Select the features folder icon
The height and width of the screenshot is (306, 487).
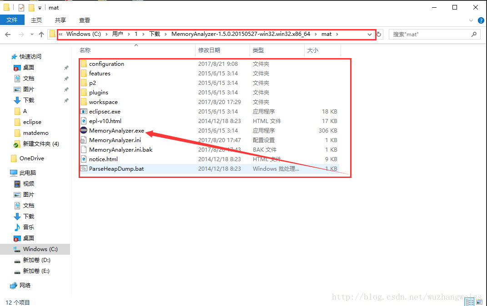pyautogui.click(x=84, y=74)
